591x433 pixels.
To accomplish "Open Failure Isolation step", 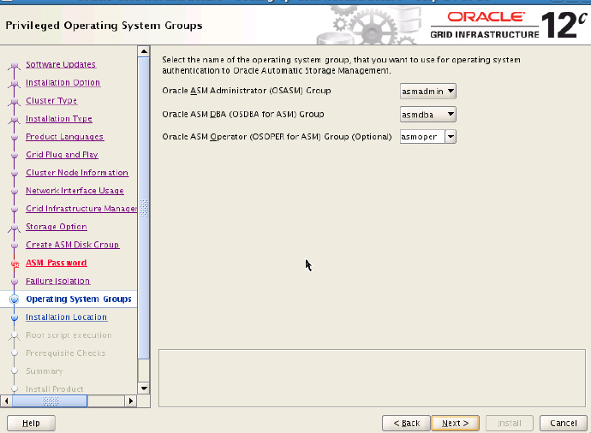I will coord(57,282).
